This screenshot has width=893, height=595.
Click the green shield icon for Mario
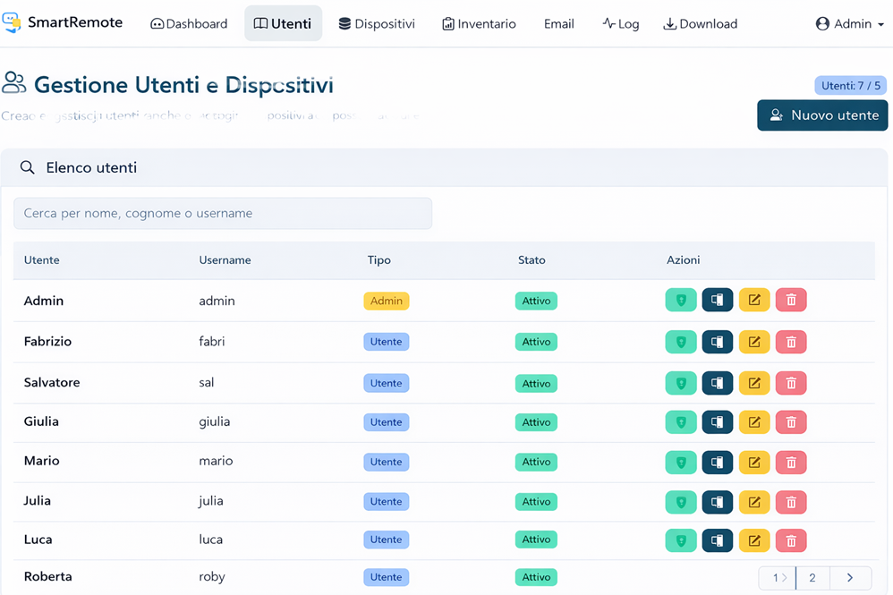click(x=681, y=463)
